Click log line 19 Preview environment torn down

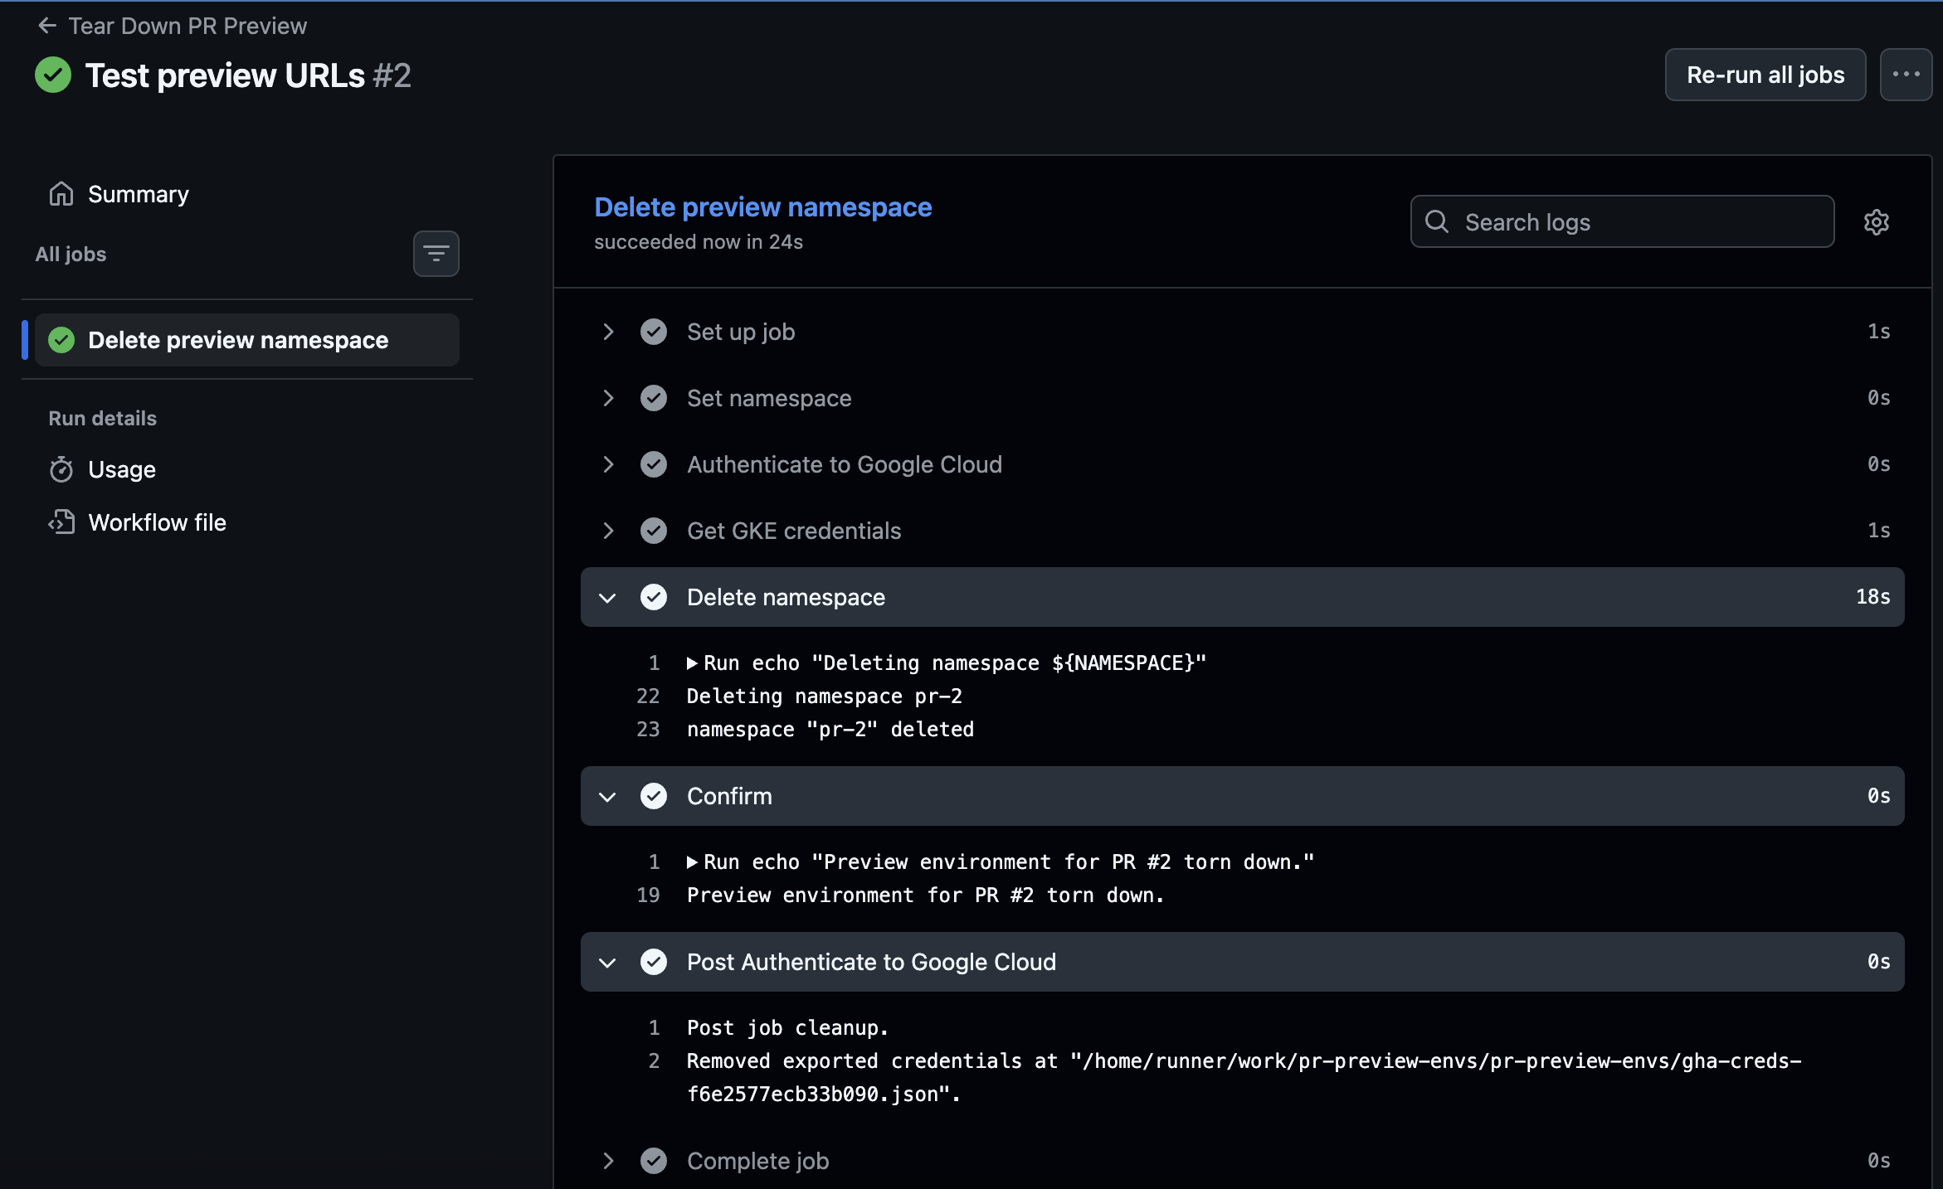pos(925,895)
